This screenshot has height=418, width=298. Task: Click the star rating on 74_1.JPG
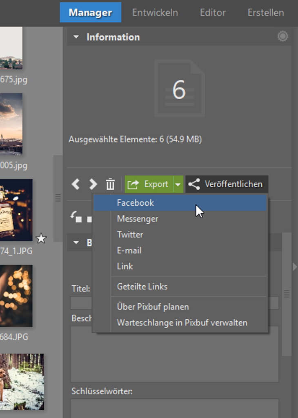pyautogui.click(x=41, y=238)
